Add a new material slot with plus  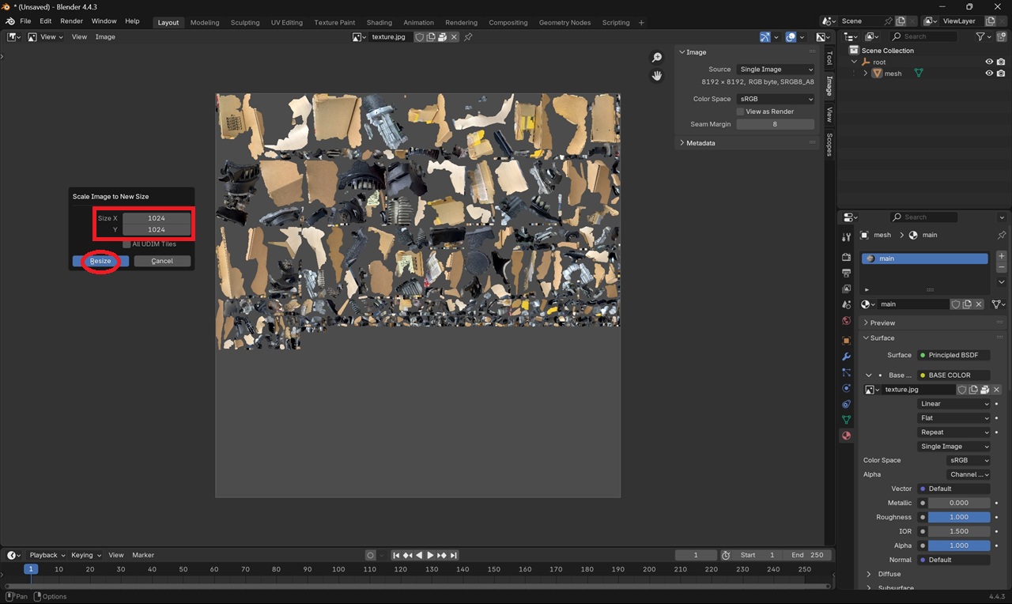pos(1001,256)
